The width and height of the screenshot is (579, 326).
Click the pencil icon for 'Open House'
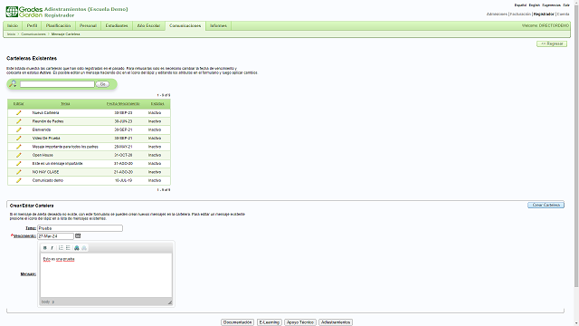pyautogui.click(x=18, y=155)
